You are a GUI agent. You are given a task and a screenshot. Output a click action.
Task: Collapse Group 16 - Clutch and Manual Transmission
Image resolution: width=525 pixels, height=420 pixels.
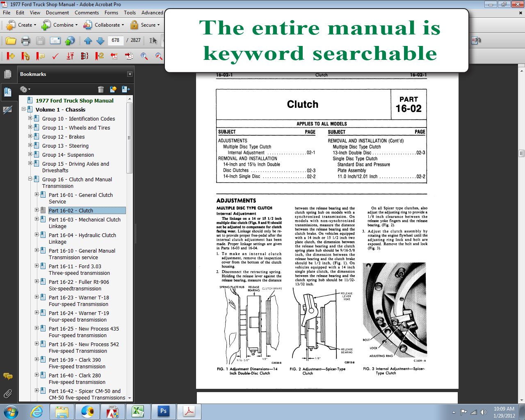(30, 179)
